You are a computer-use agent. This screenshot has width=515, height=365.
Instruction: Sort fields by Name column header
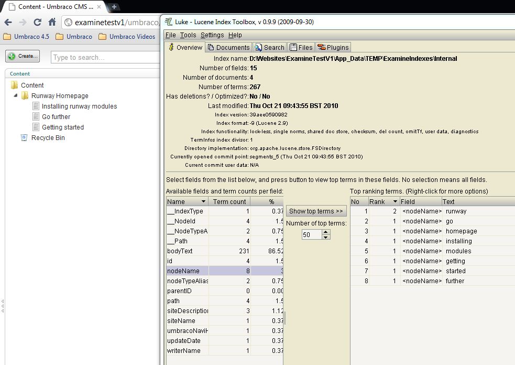(x=187, y=201)
